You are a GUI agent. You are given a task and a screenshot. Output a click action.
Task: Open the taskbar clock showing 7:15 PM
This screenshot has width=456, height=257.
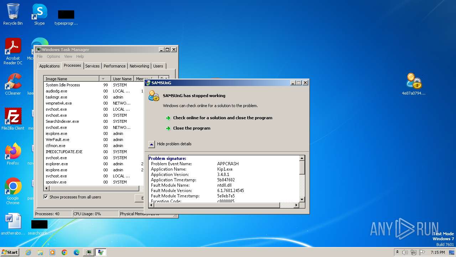(x=438, y=252)
